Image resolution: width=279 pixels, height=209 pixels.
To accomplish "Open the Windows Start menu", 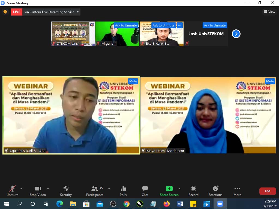I will coord(7,204).
